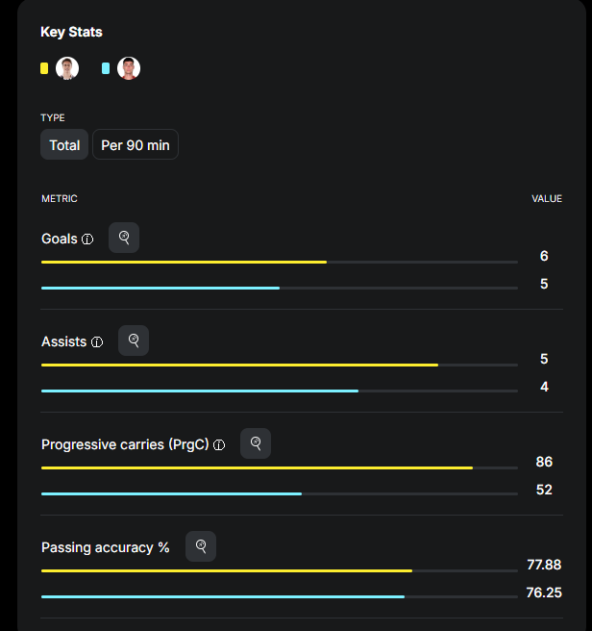Click the yellow player color swatch
The width and height of the screenshot is (592, 631).
[x=44, y=68]
